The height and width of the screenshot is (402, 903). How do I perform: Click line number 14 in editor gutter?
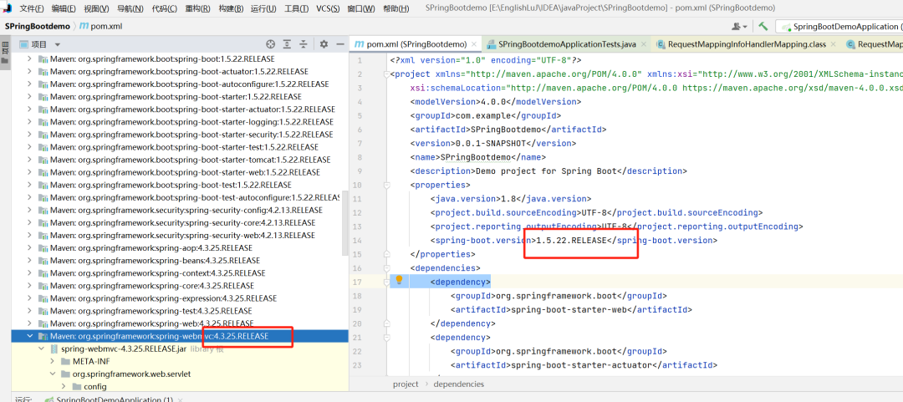[x=358, y=240]
